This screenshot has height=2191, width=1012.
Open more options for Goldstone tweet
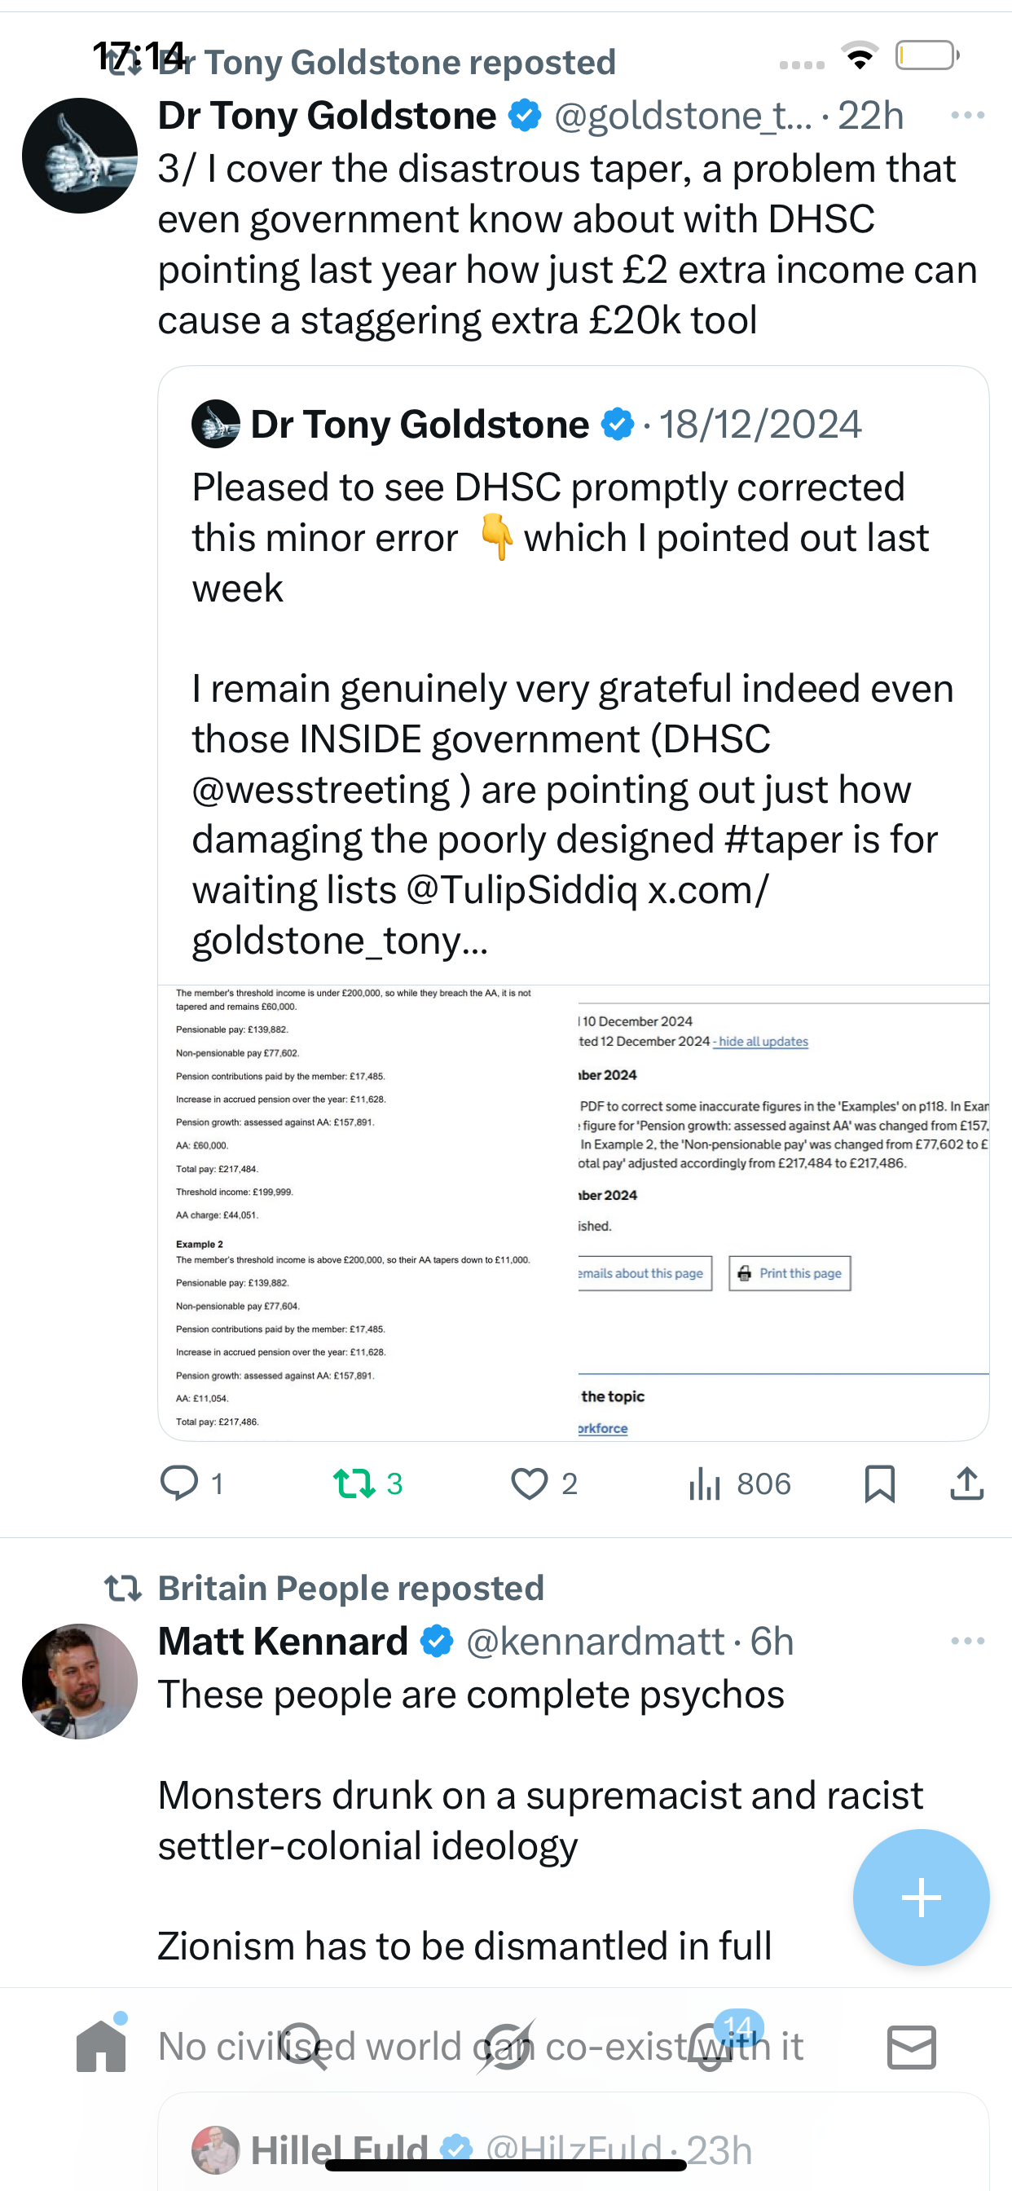[x=967, y=115]
